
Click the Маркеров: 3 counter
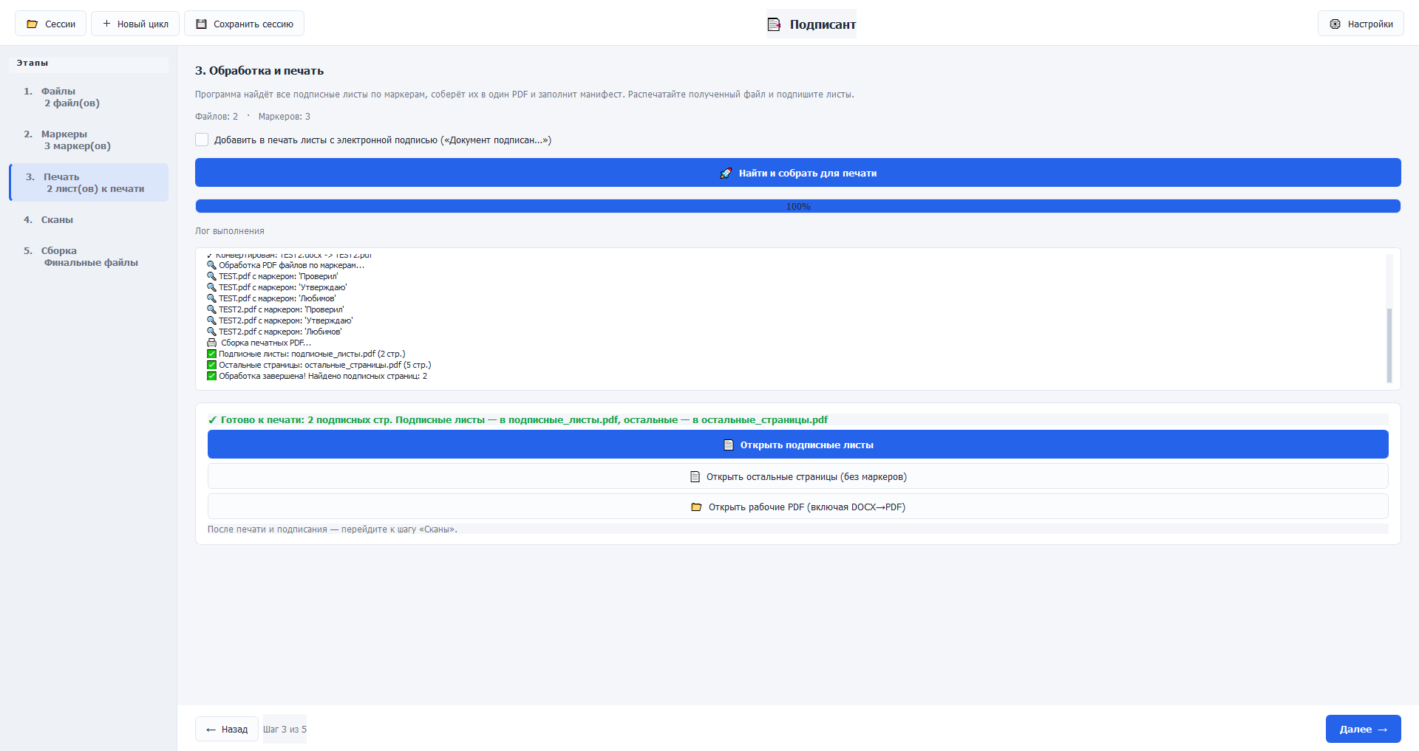[285, 117]
